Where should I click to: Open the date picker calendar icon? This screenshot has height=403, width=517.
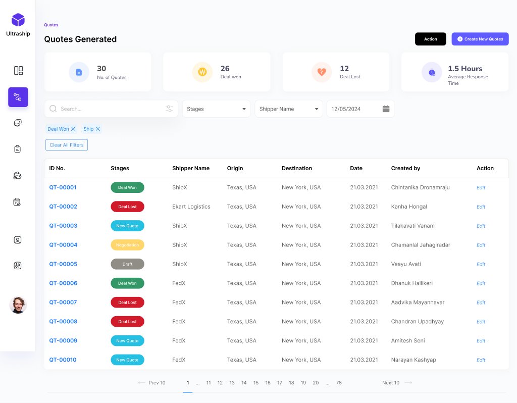(x=386, y=109)
